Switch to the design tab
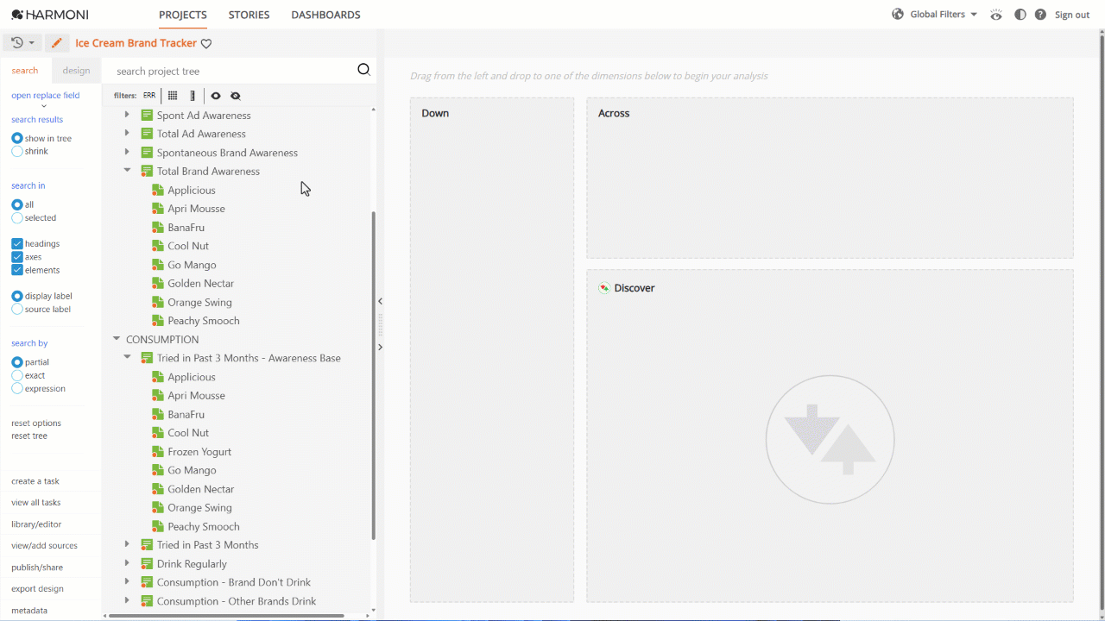 click(x=76, y=71)
